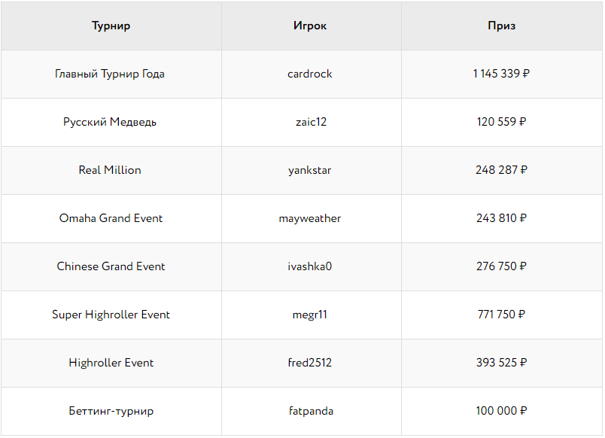Click the Турнир column header
This screenshot has height=438, width=605.
111,26
